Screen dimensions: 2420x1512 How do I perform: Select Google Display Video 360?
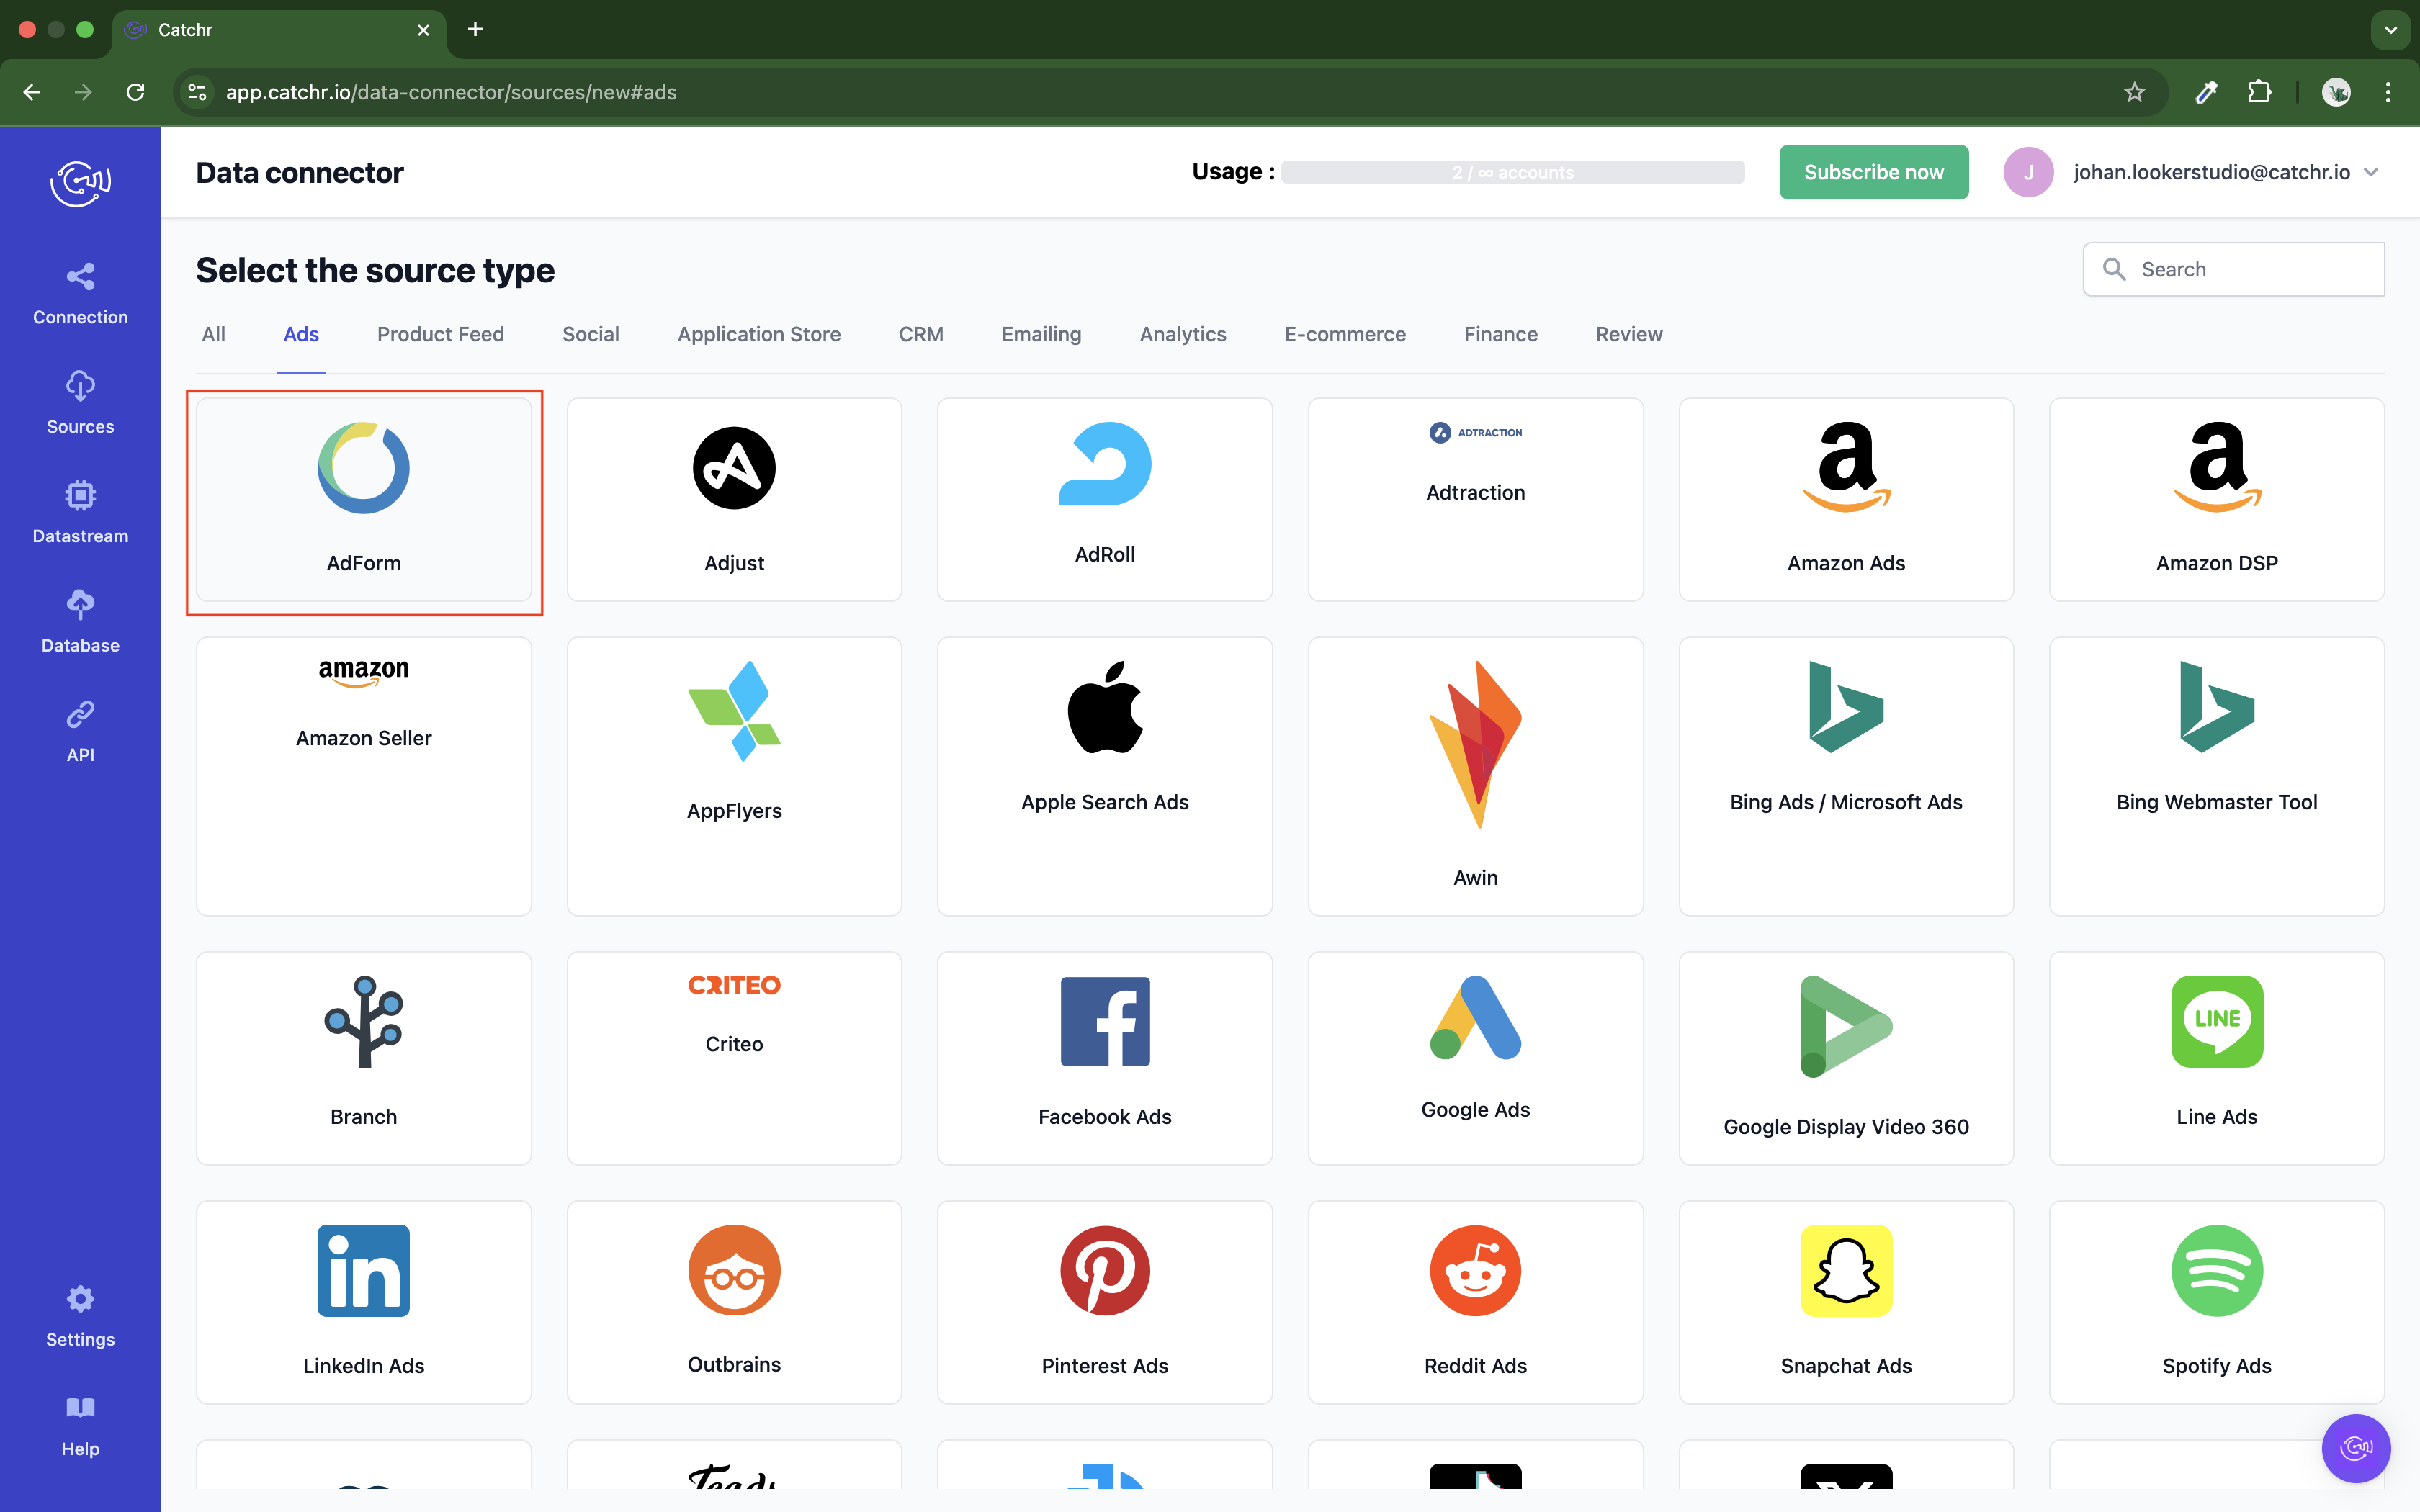(1846, 1058)
